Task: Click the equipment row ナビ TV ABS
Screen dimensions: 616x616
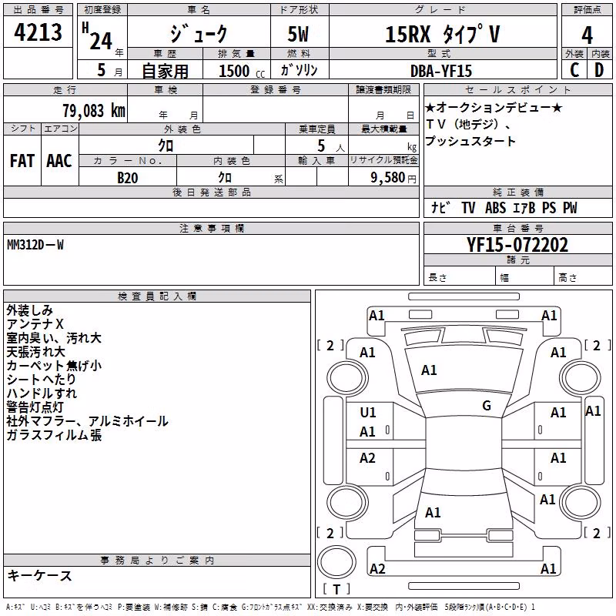Action: (x=504, y=208)
